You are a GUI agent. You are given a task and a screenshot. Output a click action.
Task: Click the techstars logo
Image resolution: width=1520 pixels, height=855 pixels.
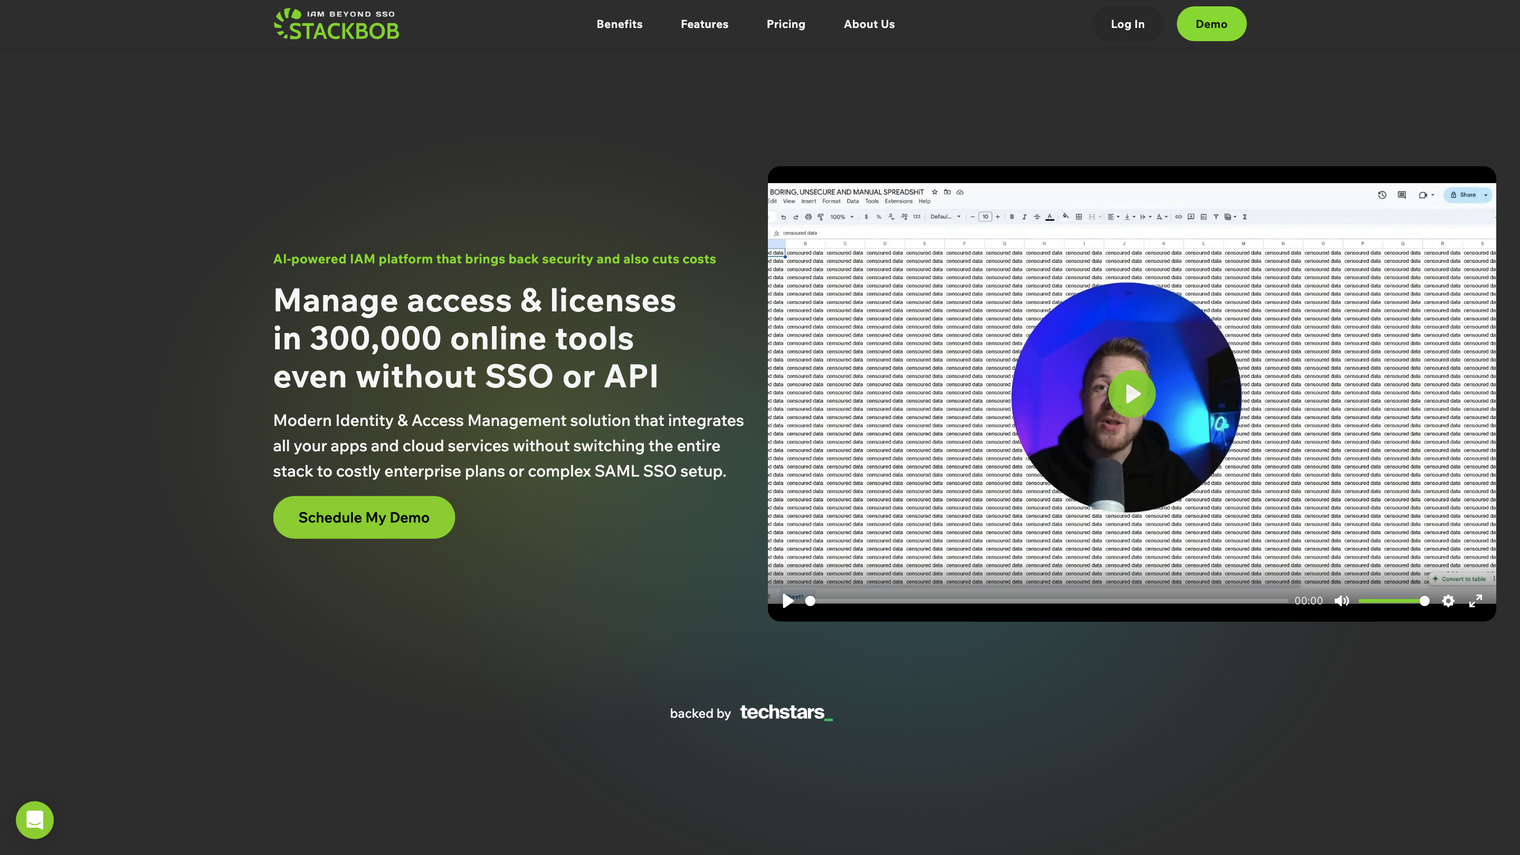[786, 712]
